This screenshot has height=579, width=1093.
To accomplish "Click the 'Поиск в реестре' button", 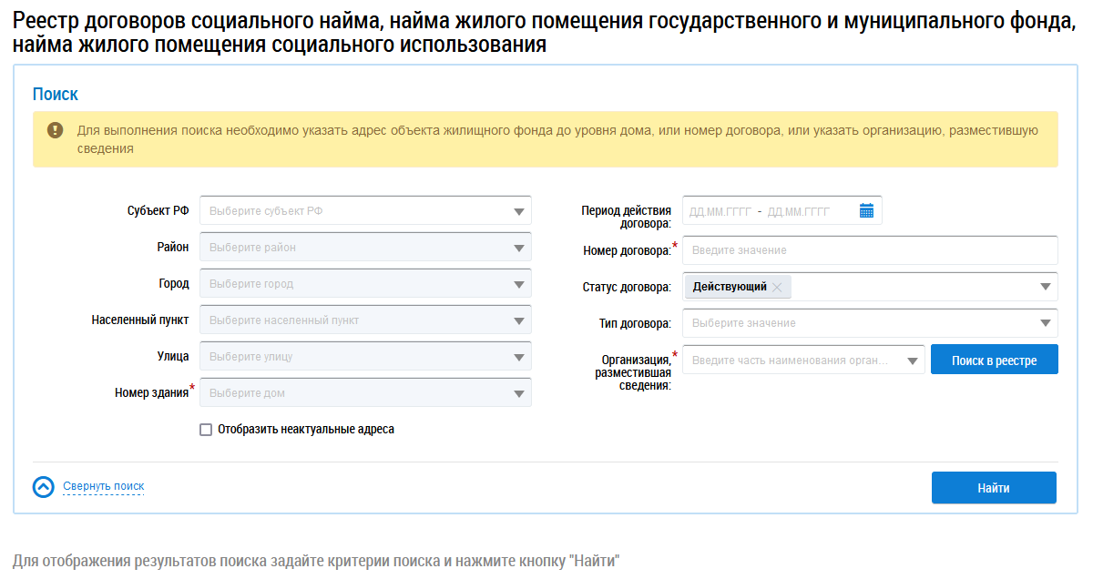I will pos(994,360).
